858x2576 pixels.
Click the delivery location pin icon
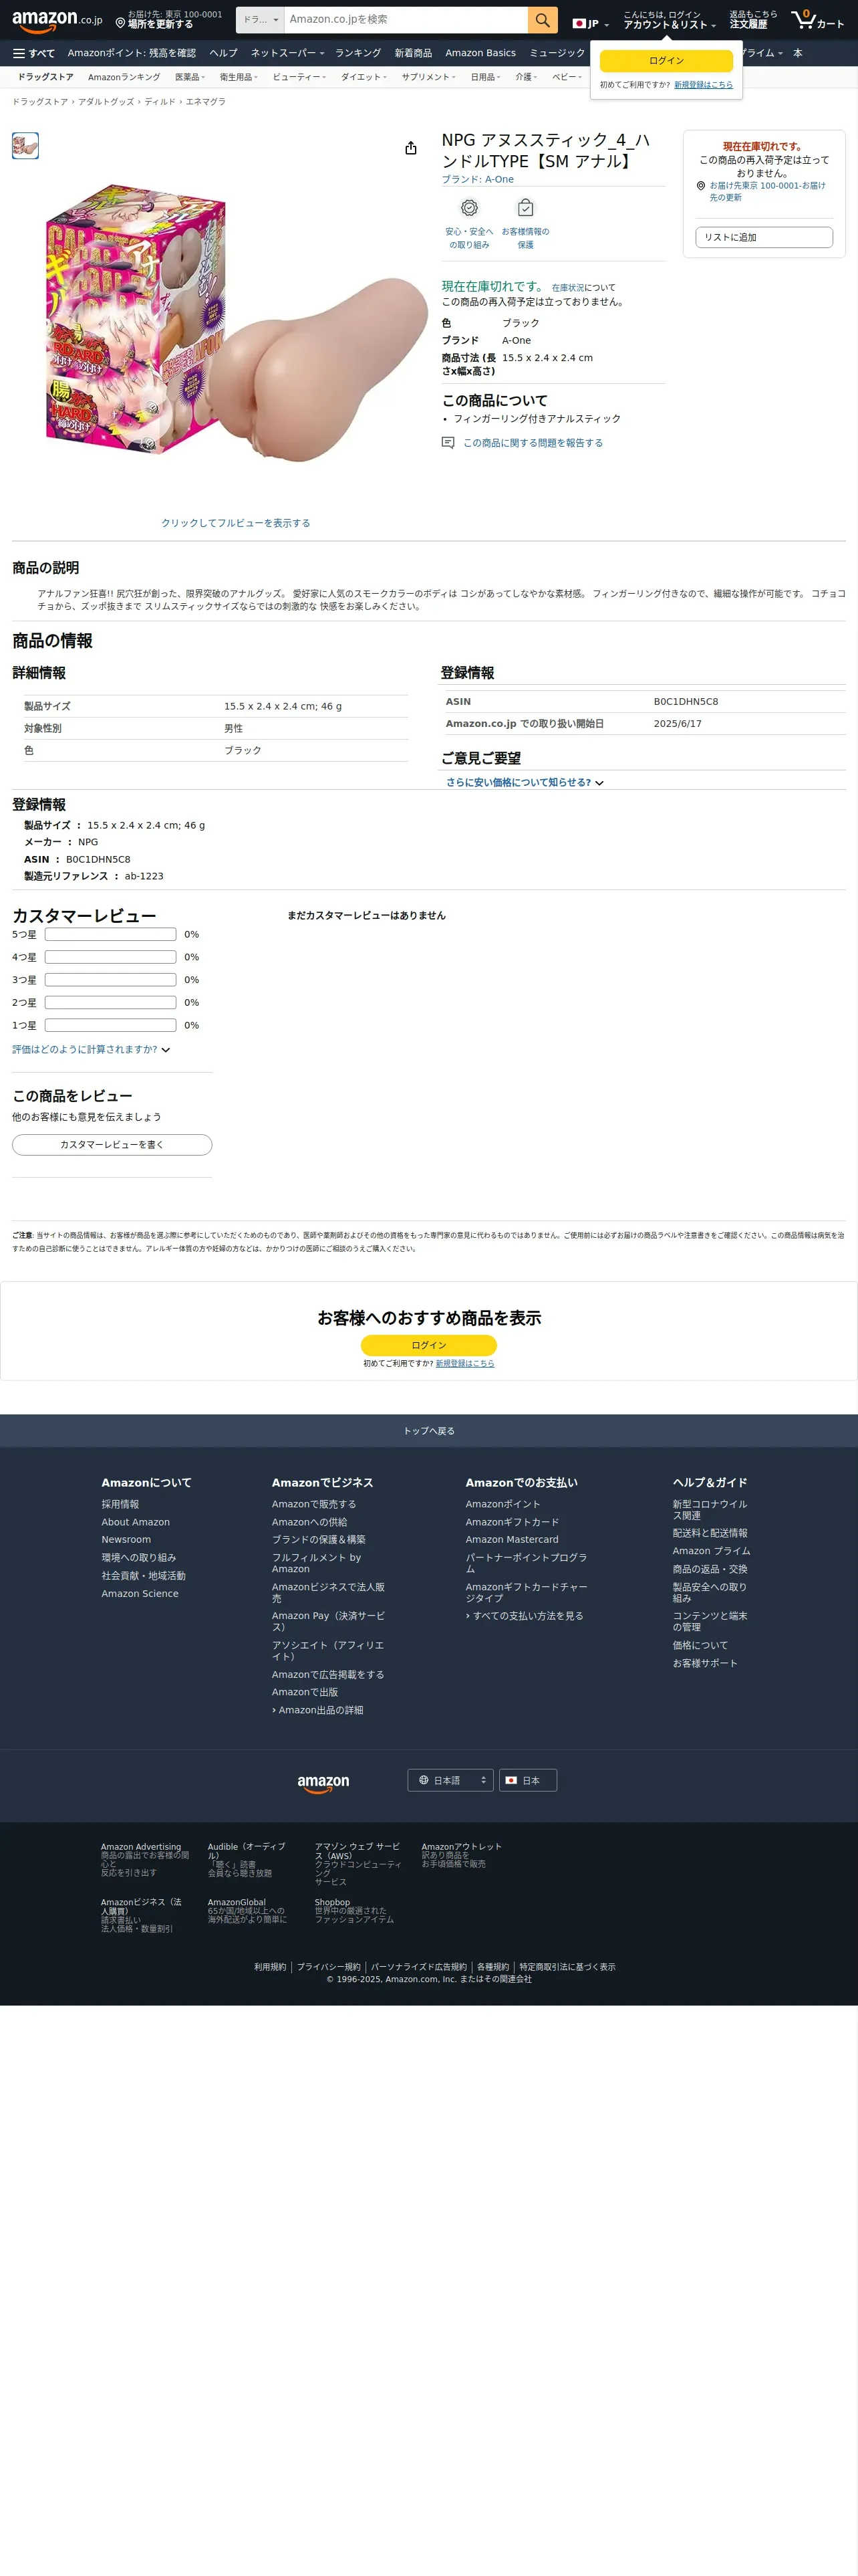pos(120,23)
